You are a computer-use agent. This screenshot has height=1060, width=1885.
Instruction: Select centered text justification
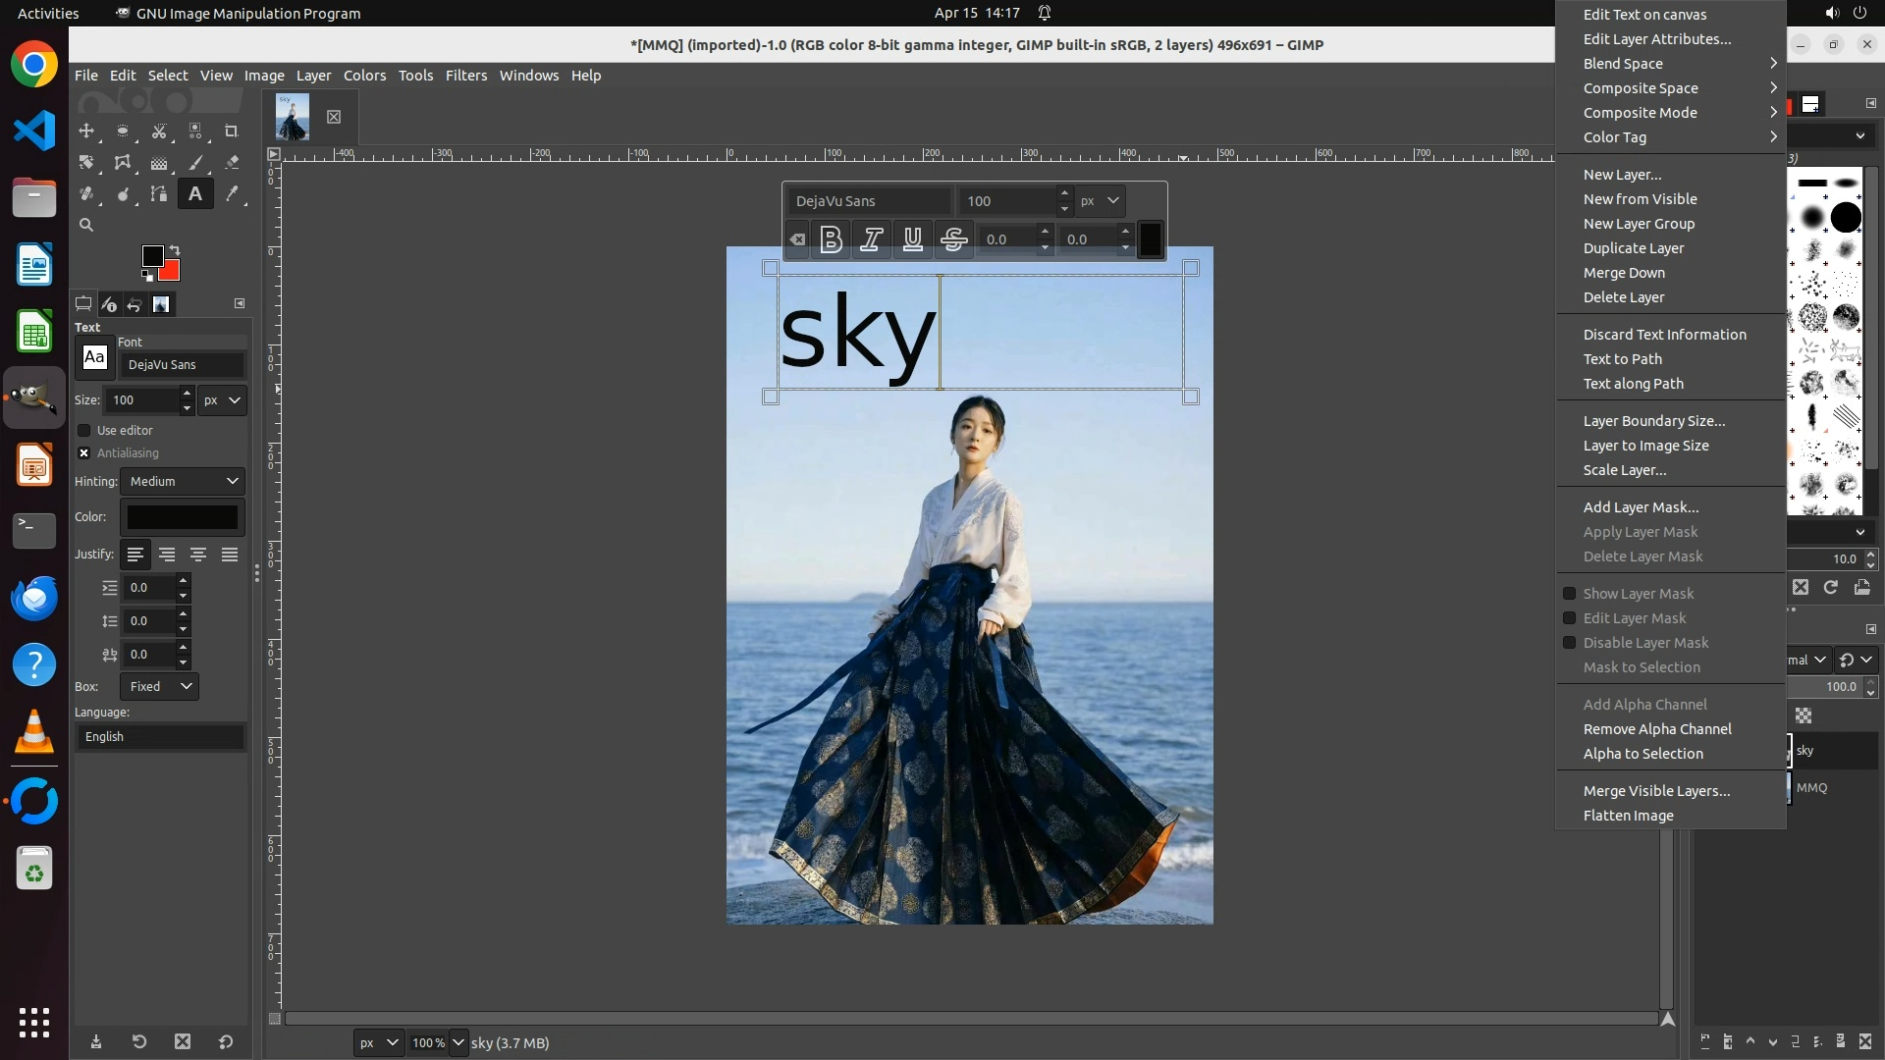coord(198,555)
